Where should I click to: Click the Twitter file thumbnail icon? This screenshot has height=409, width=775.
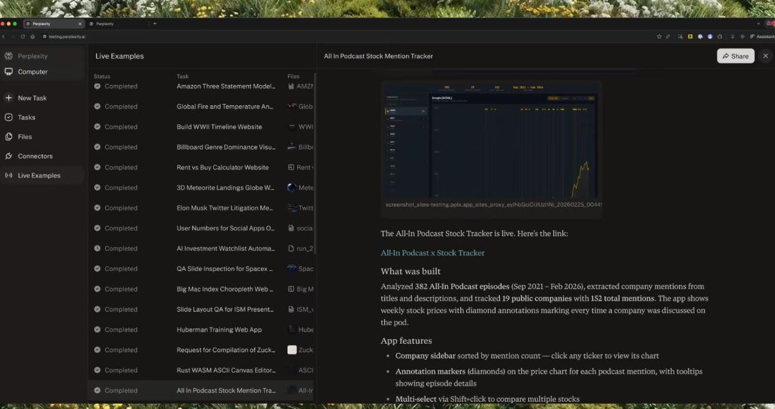292,208
